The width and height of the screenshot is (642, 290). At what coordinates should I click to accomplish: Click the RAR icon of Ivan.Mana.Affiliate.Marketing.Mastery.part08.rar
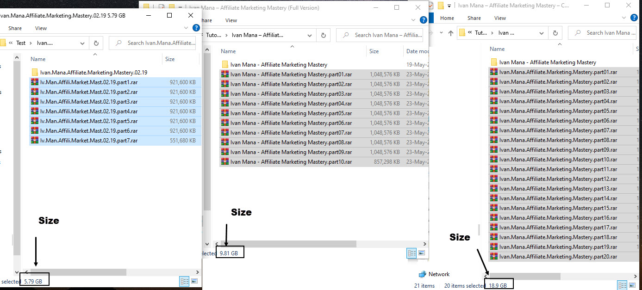coord(494,140)
